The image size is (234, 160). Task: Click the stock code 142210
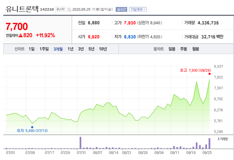click(x=47, y=9)
